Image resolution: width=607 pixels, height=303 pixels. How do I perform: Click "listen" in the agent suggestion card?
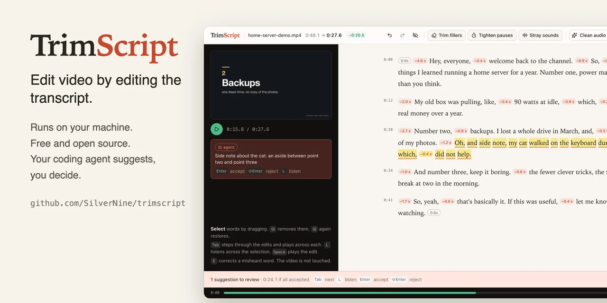pyautogui.click(x=294, y=171)
